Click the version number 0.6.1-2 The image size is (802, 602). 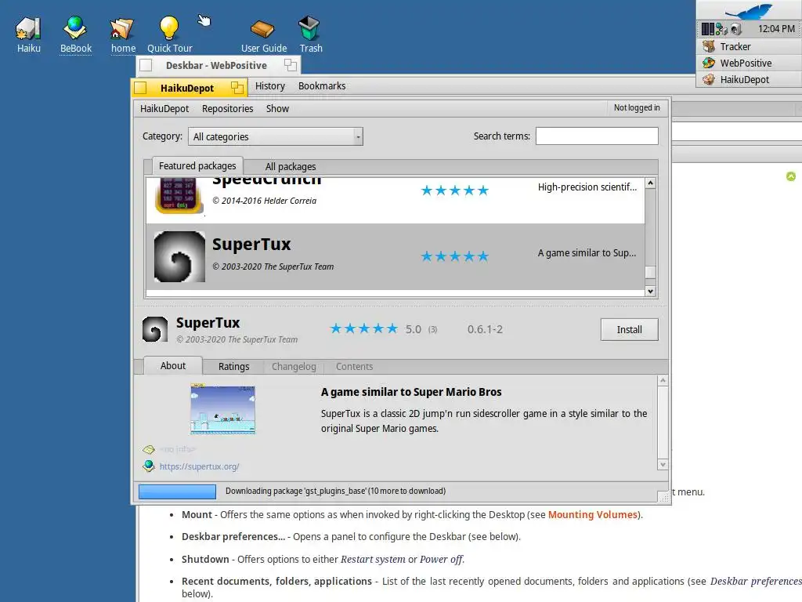(x=485, y=329)
